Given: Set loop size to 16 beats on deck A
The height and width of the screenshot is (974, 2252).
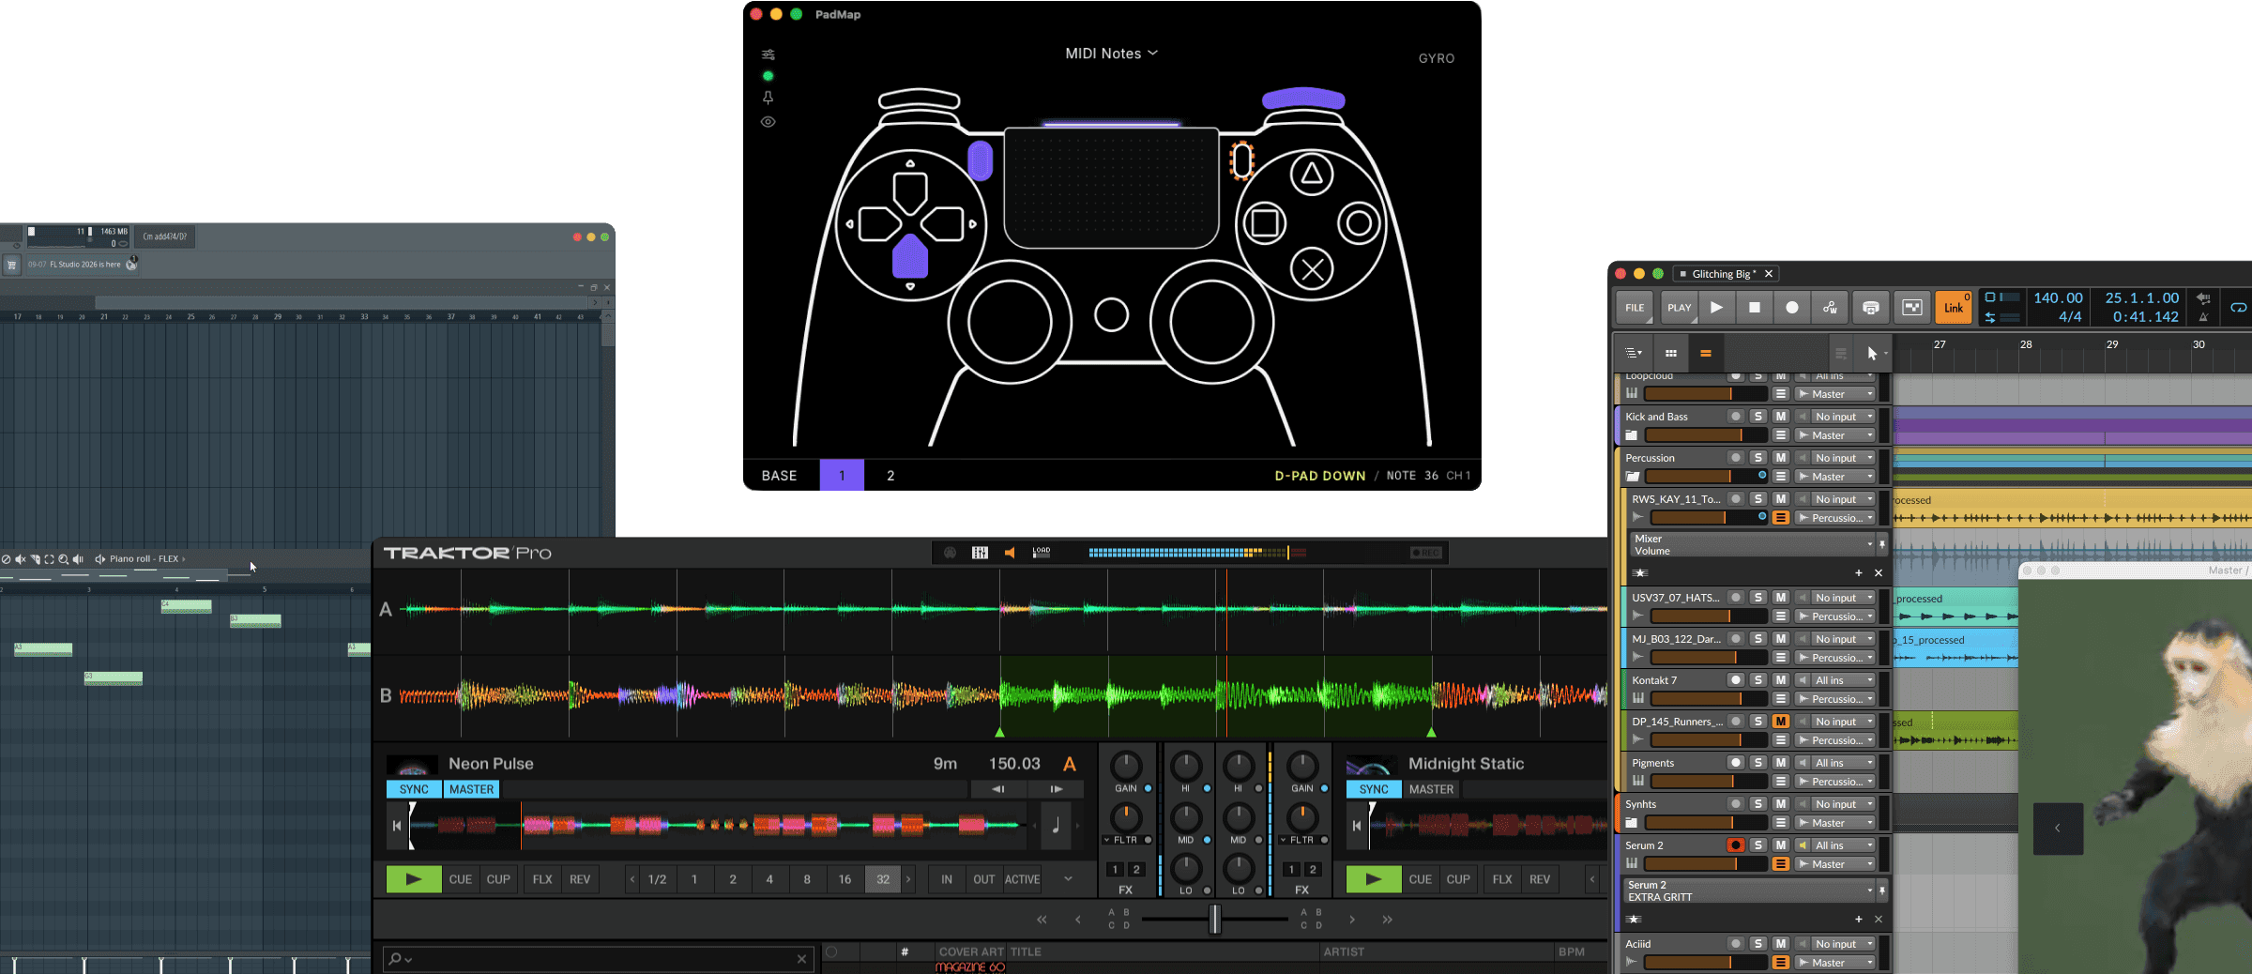Looking at the screenshot, I should [844, 879].
